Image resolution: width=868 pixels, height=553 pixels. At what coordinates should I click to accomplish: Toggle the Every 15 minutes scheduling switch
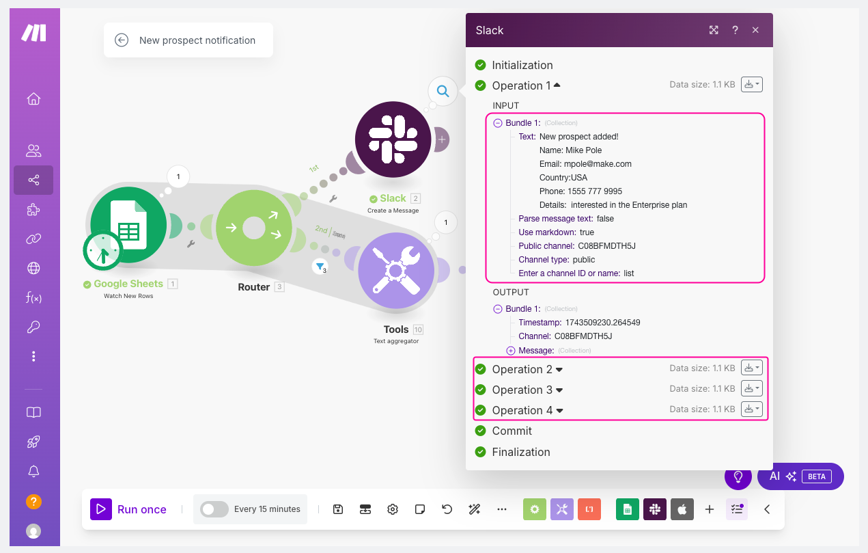(214, 509)
